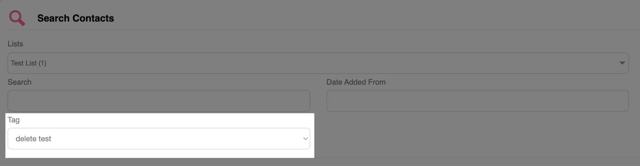Image resolution: width=640 pixels, height=166 pixels.
Task: Click the Search Contacts heading
Action: pos(76,18)
